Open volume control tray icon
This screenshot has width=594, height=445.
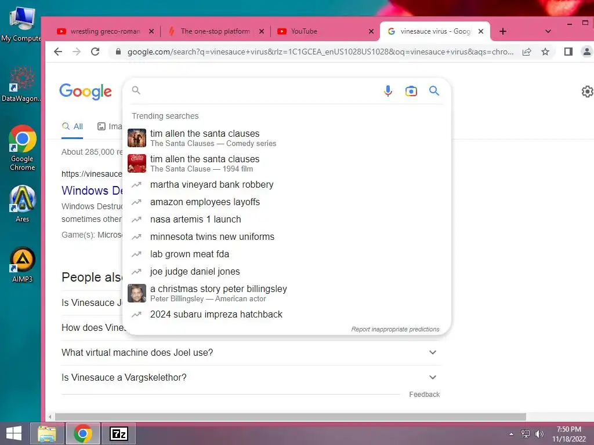539,434
